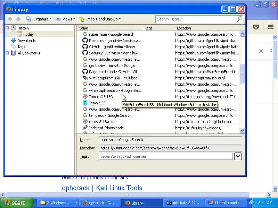Screen dimensions: 278x208
Task: Click GitHub icon of Page not found row
Action: point(85,71)
